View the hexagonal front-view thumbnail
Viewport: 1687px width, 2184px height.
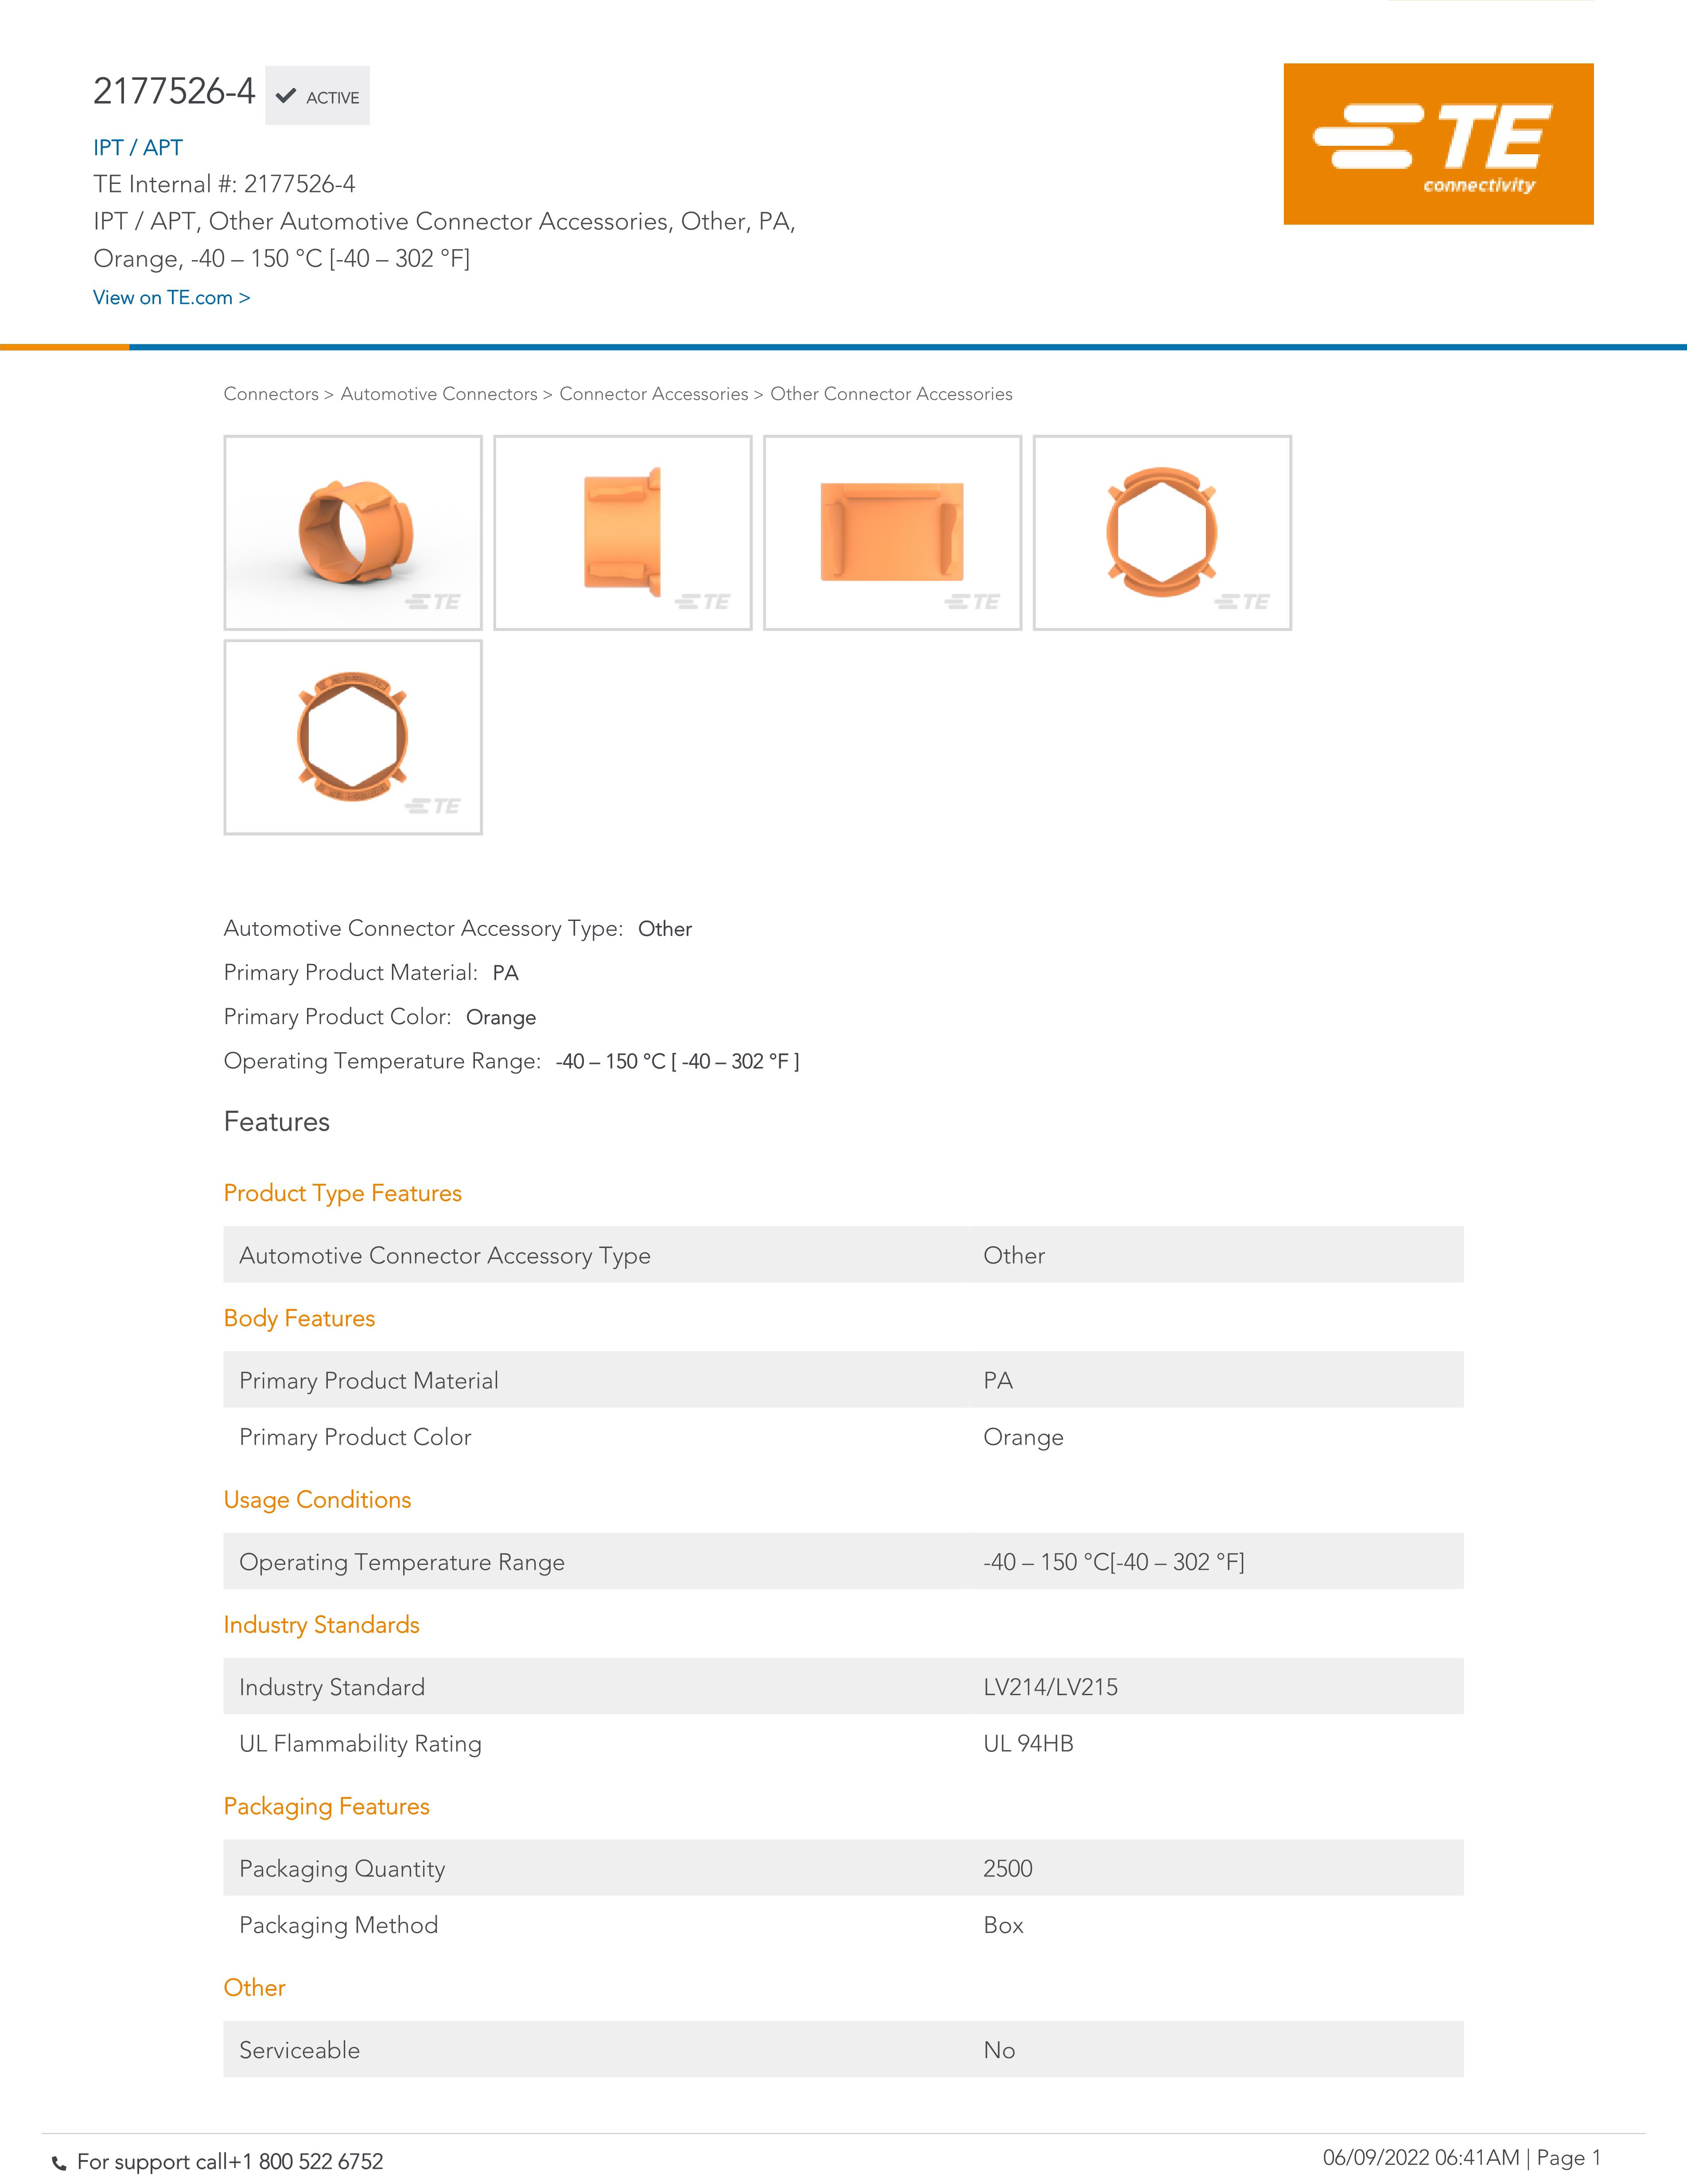pos(1162,532)
